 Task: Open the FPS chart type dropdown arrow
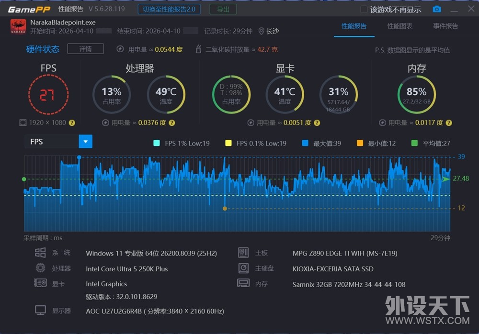coord(86,142)
